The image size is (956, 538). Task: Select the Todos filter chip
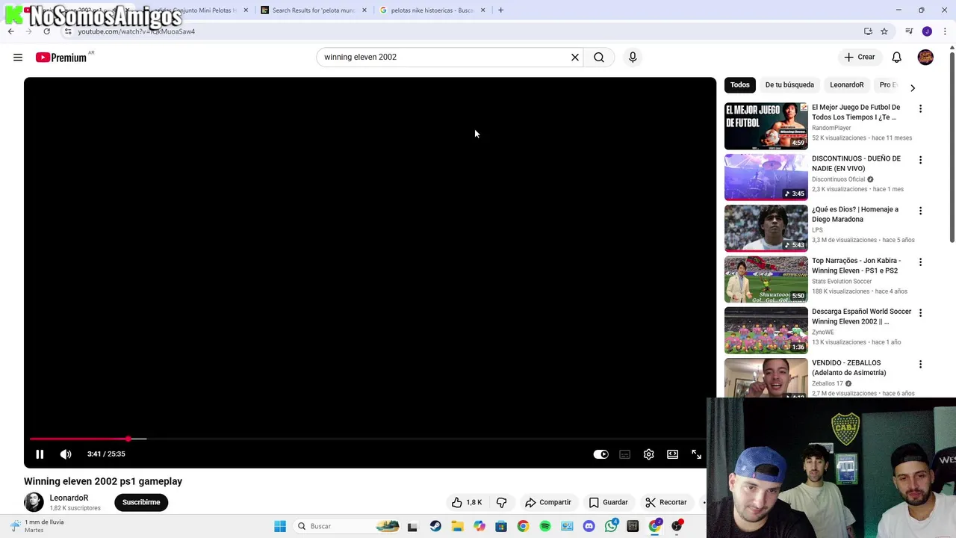click(739, 84)
